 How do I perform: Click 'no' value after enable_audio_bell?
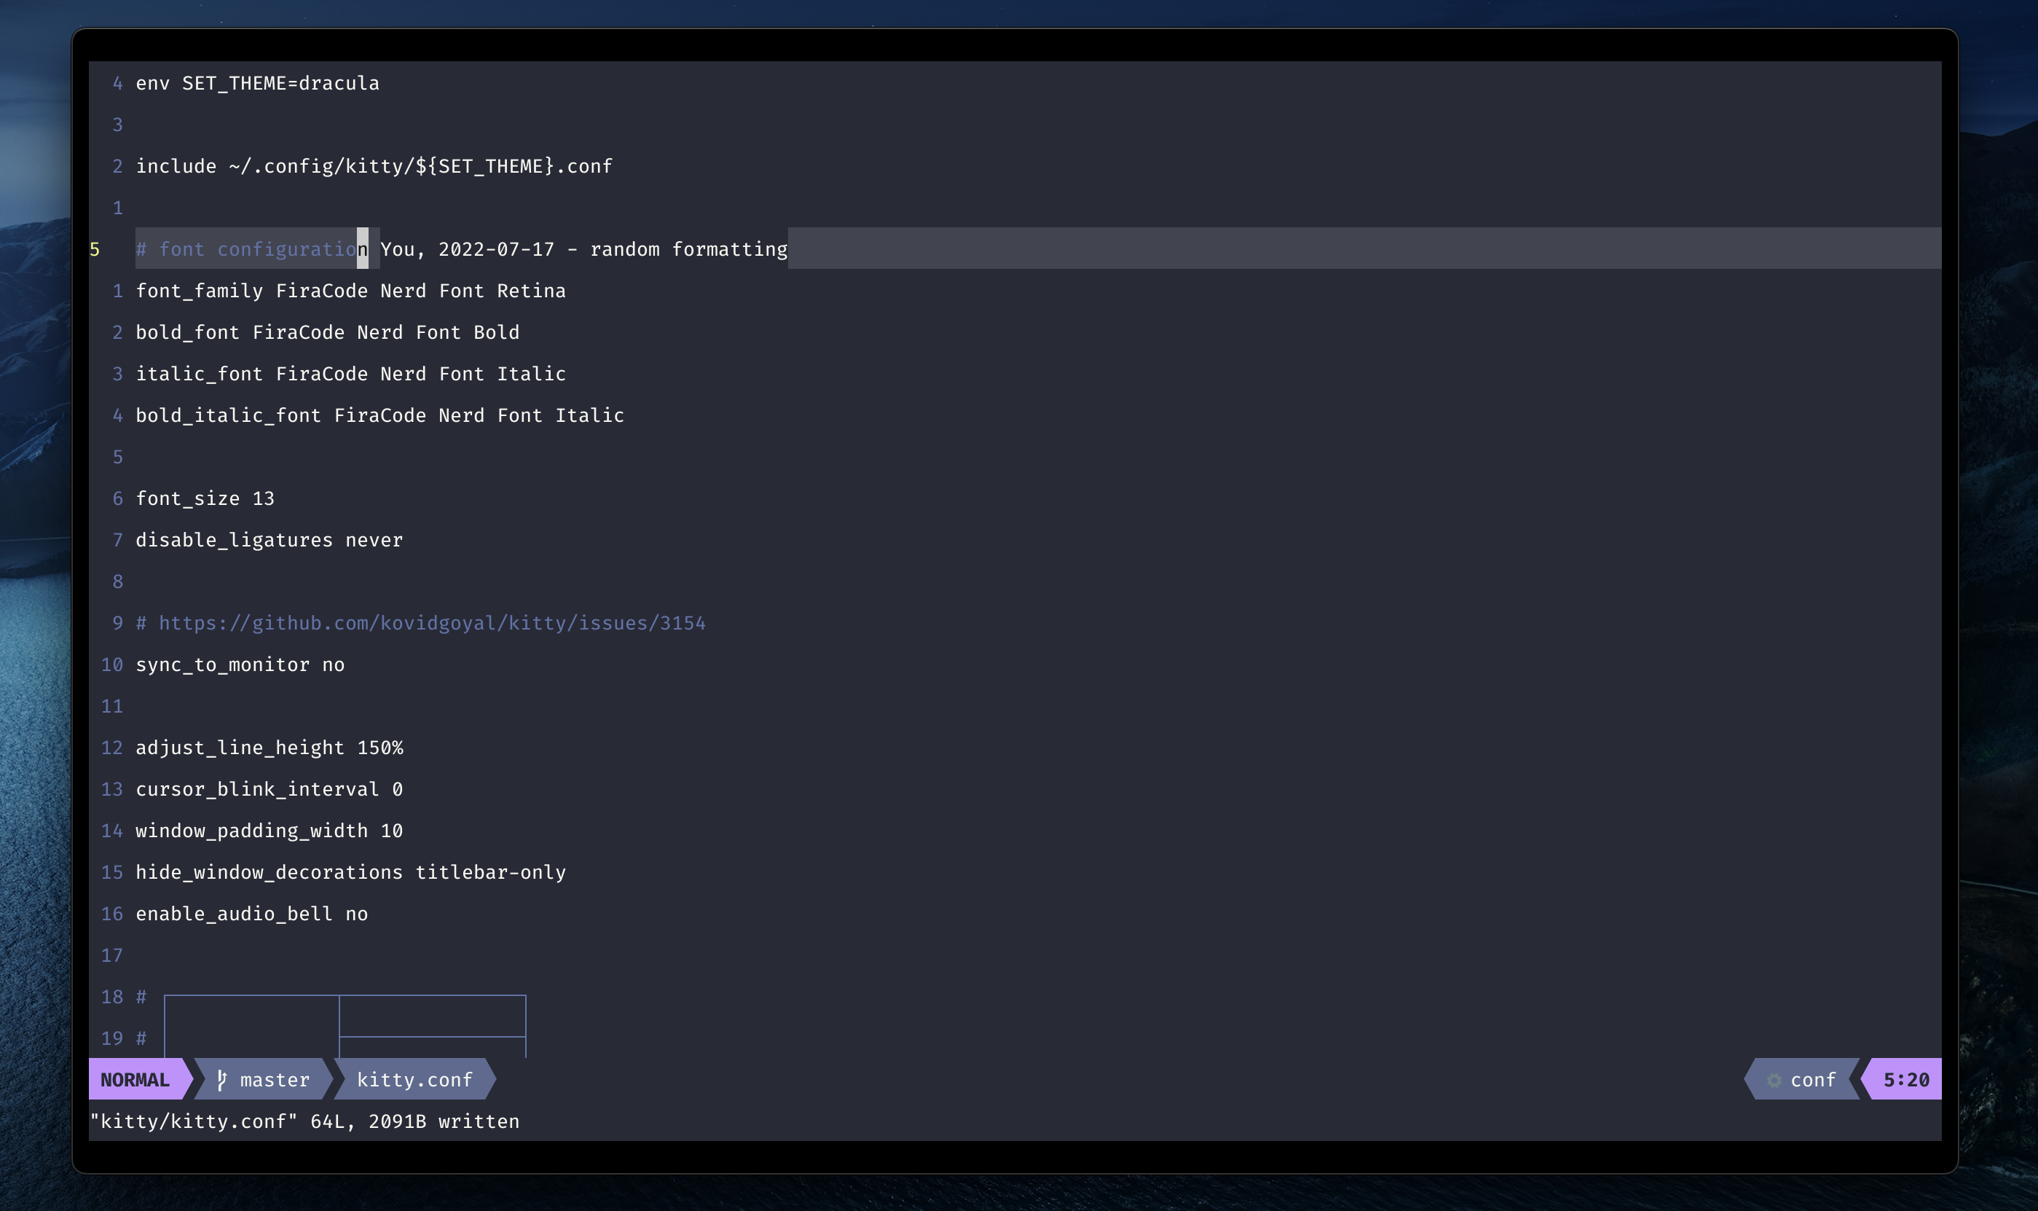(356, 914)
